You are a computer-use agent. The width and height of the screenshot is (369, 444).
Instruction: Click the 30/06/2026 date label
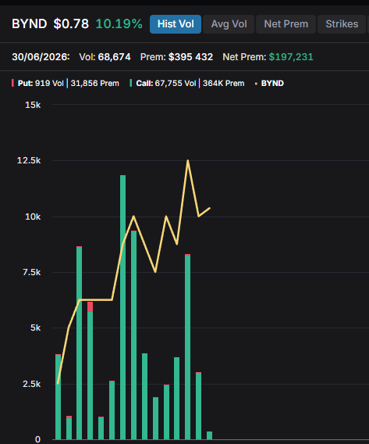[41, 57]
